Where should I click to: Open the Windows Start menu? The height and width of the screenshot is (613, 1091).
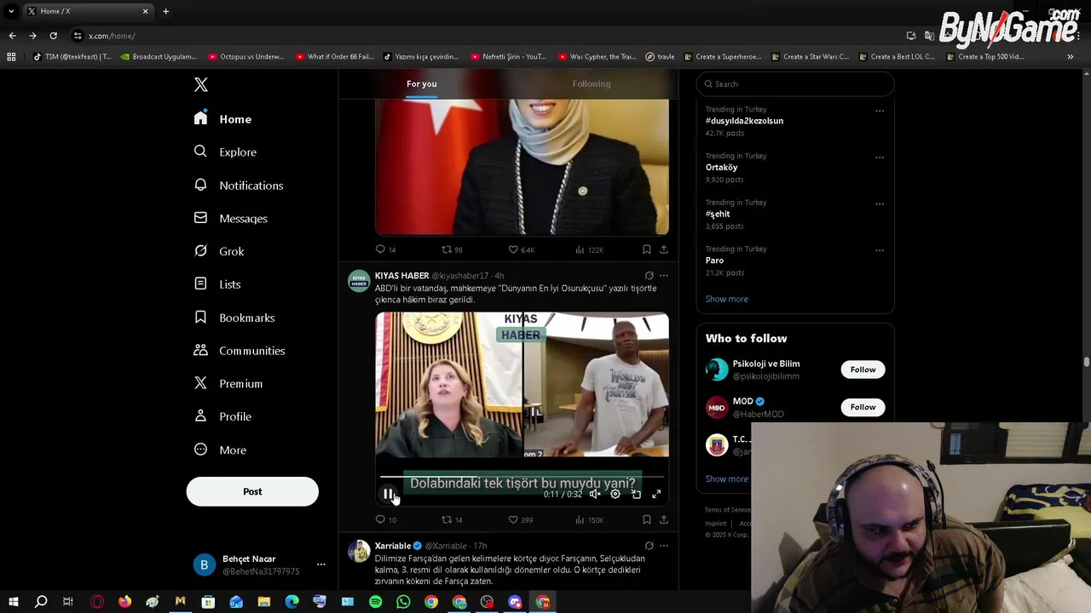coord(13,602)
